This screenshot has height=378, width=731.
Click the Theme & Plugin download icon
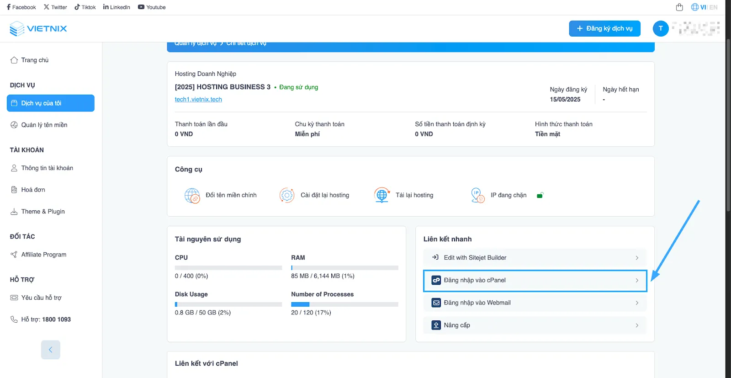14,211
